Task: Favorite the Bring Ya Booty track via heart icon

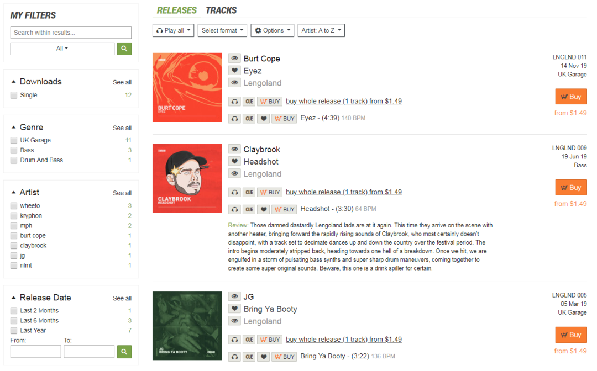Action: (264, 357)
